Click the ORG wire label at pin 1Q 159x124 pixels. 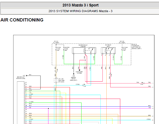click(x=30, y=114)
